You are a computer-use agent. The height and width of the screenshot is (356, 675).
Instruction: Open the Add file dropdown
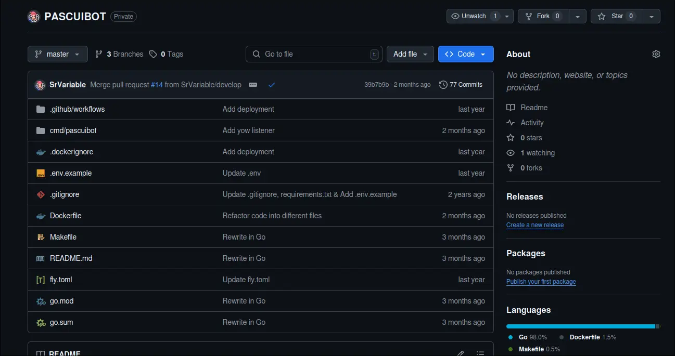click(410, 54)
